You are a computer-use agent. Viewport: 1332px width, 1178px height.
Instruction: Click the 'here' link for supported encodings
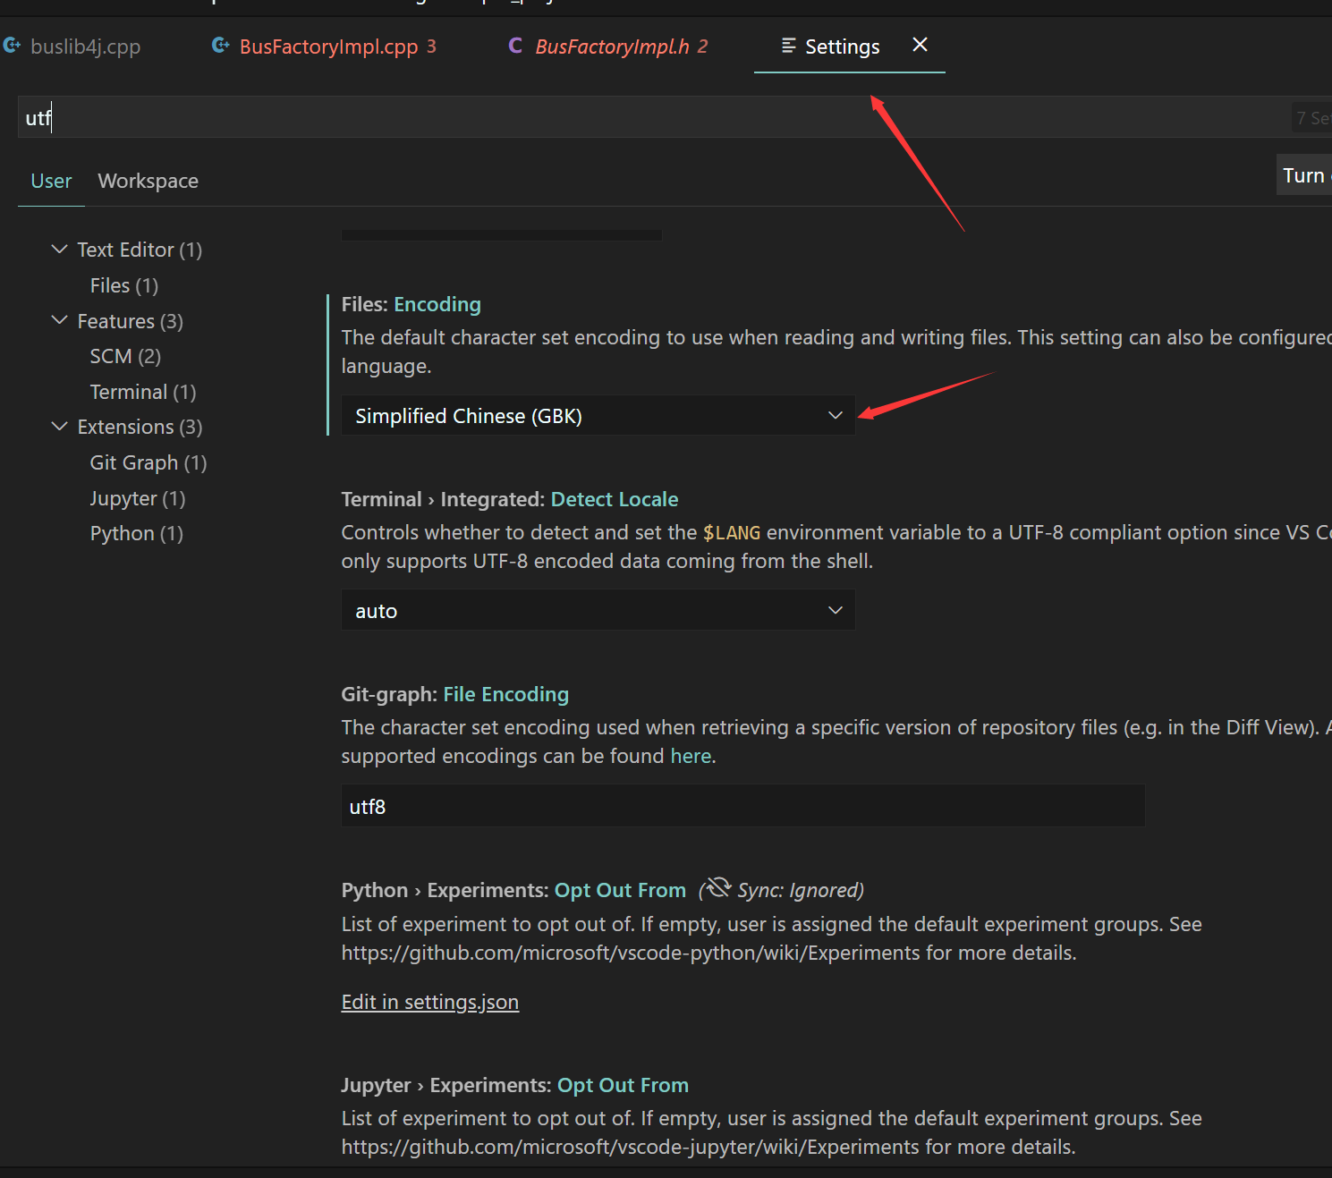click(x=691, y=756)
